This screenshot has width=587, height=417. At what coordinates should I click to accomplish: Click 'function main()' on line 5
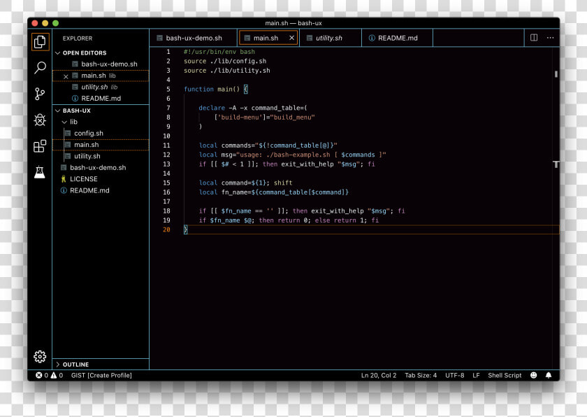(212, 89)
